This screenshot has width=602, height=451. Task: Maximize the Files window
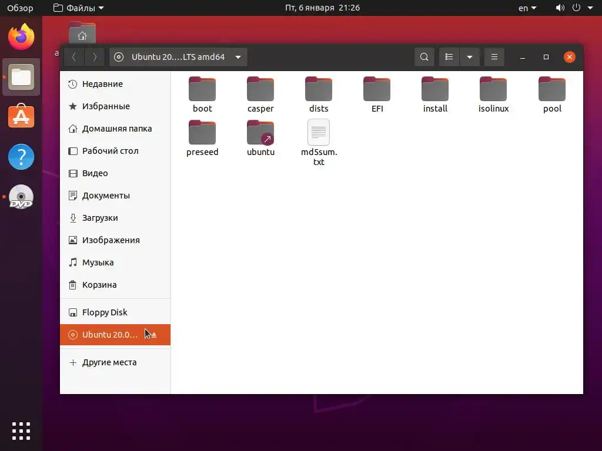(546, 57)
